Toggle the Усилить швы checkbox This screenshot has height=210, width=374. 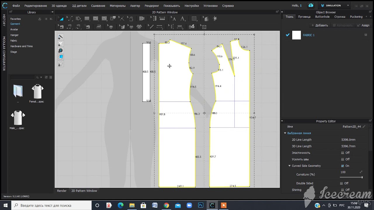pos(342,159)
